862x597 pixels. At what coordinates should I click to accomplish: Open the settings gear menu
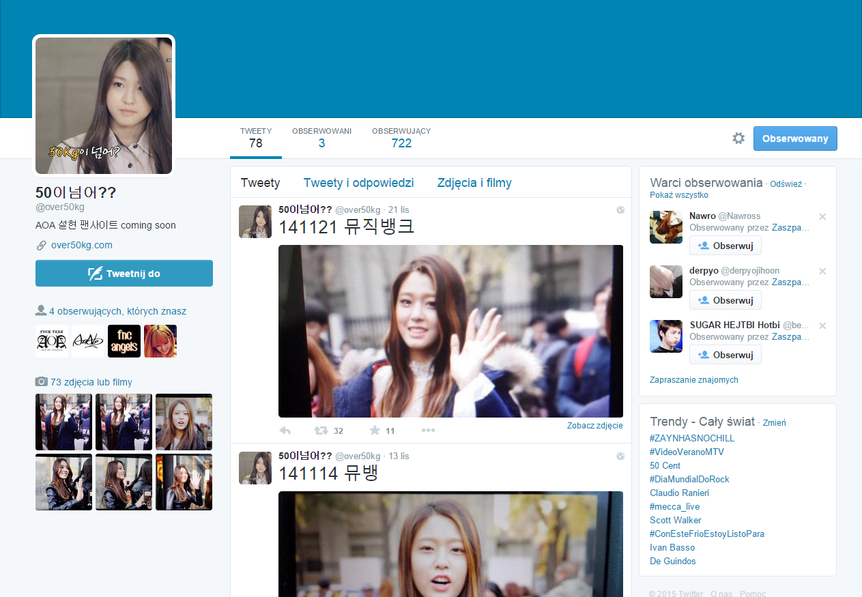(x=738, y=139)
